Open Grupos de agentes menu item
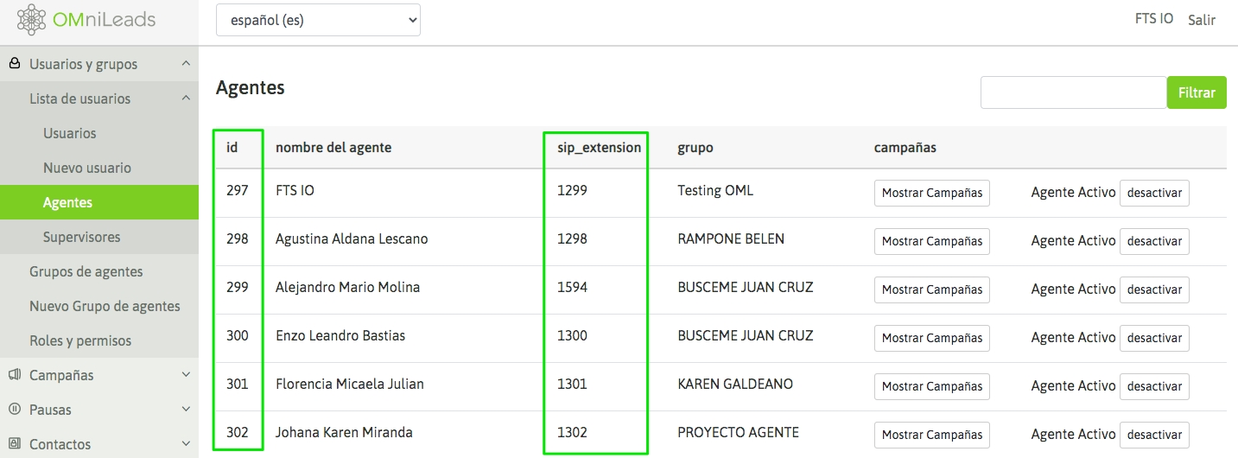The image size is (1238, 458). 86,271
